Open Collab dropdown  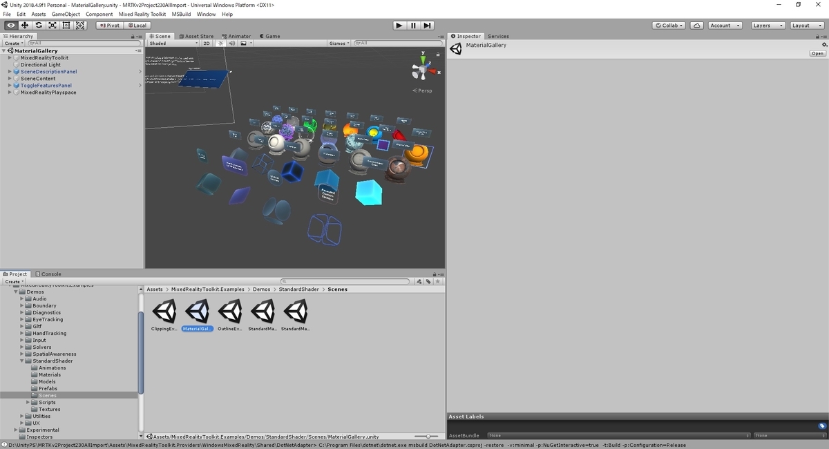coord(669,25)
